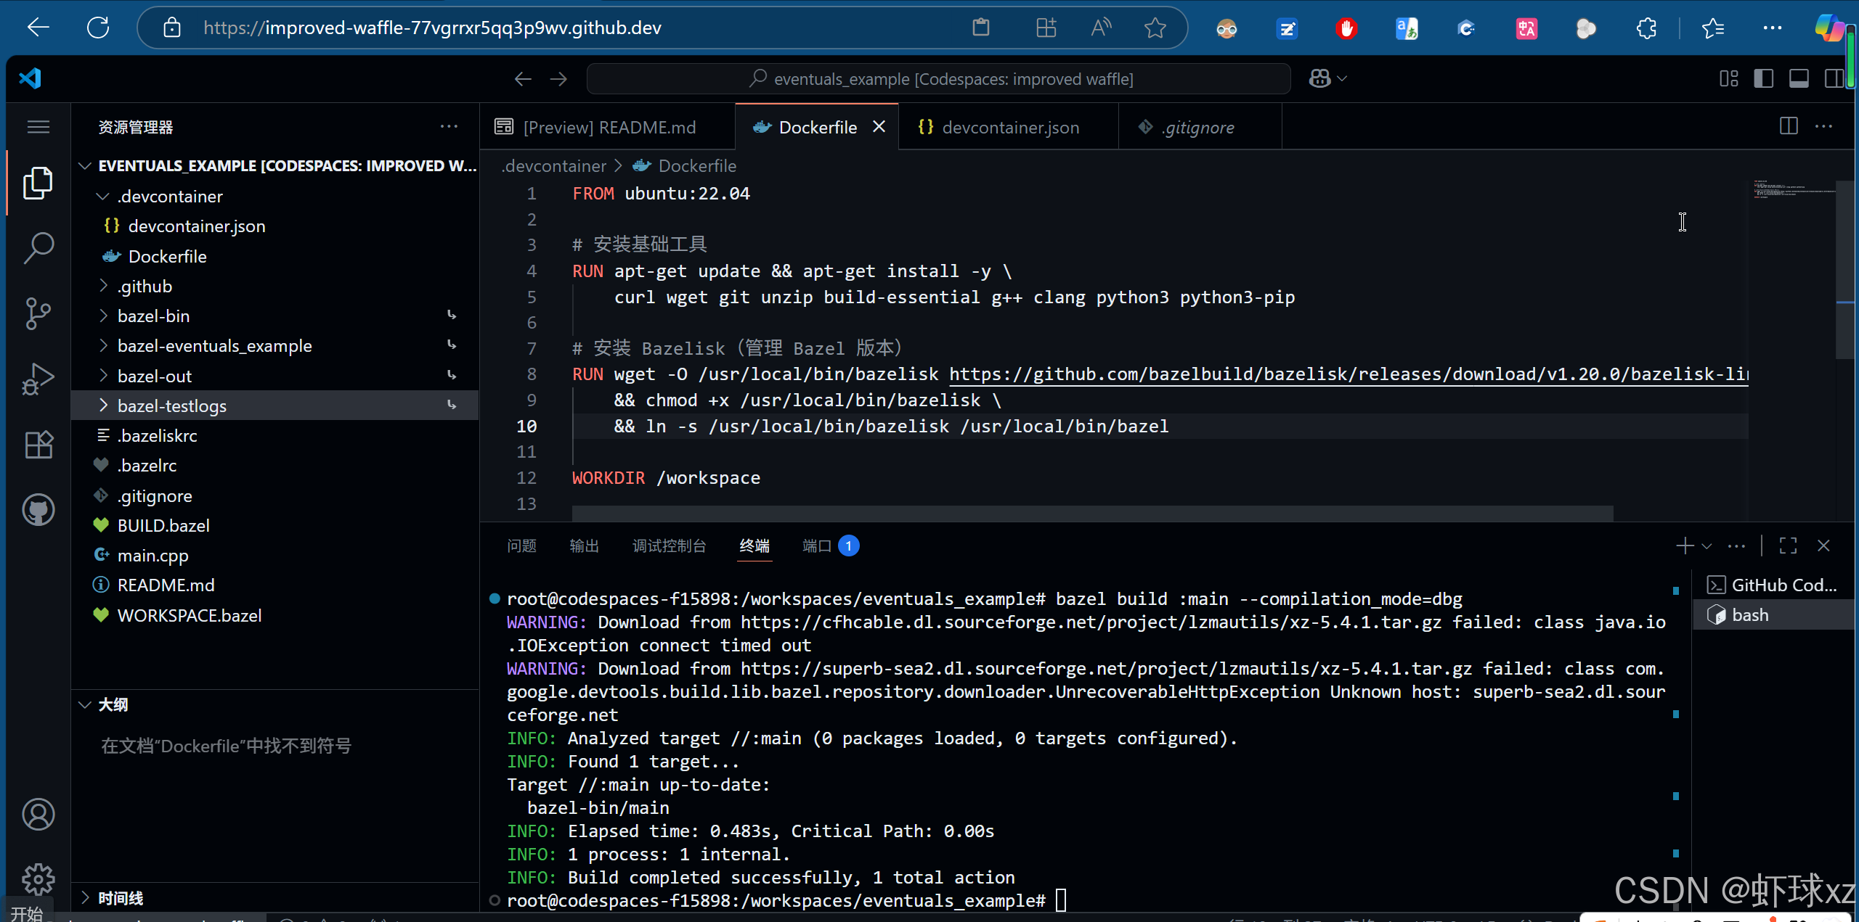Image resolution: width=1859 pixels, height=922 pixels.
Task: Open the Extensions view
Action: [38, 444]
